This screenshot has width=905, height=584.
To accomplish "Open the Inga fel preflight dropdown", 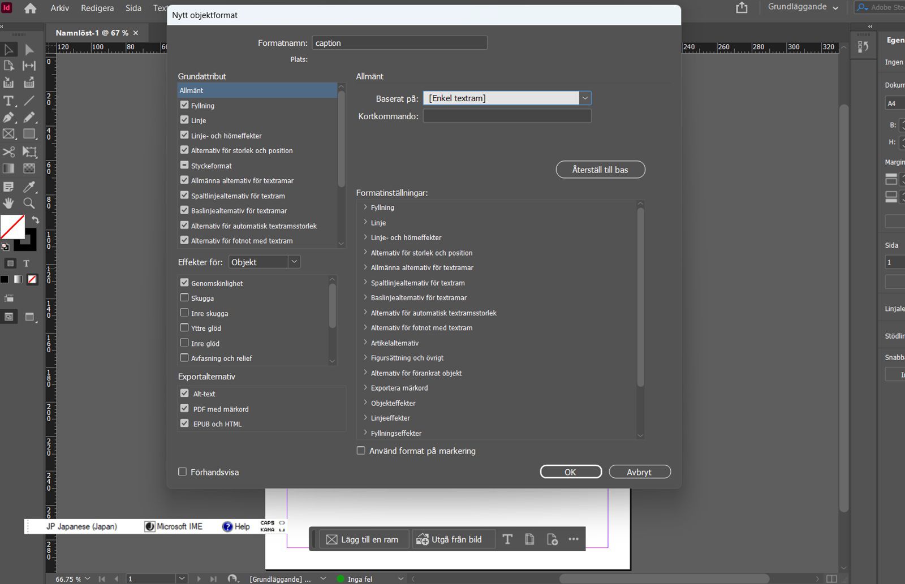I will (x=400, y=578).
